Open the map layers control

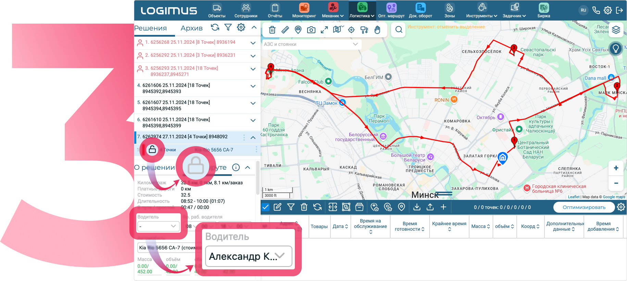(x=616, y=30)
